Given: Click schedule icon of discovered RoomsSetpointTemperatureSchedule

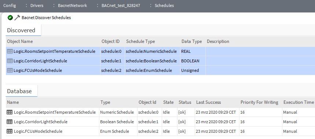Looking at the screenshot, I should (10, 51).
